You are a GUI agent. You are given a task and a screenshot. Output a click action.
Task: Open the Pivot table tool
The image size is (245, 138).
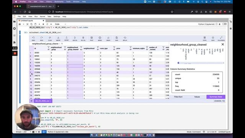91,38
